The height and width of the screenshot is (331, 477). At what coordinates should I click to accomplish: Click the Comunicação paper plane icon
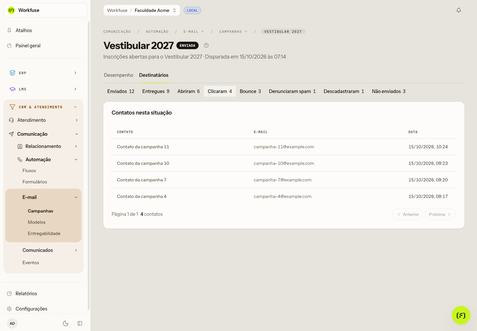pos(11,134)
